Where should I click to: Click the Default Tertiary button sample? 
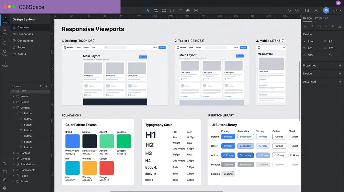(263, 137)
